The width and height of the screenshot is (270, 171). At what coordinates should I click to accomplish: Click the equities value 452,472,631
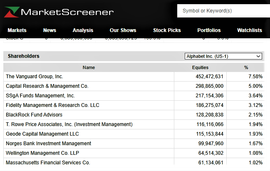[209, 77]
